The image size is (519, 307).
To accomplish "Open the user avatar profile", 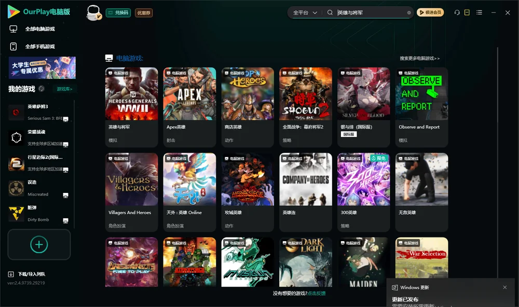I will coord(93,12).
